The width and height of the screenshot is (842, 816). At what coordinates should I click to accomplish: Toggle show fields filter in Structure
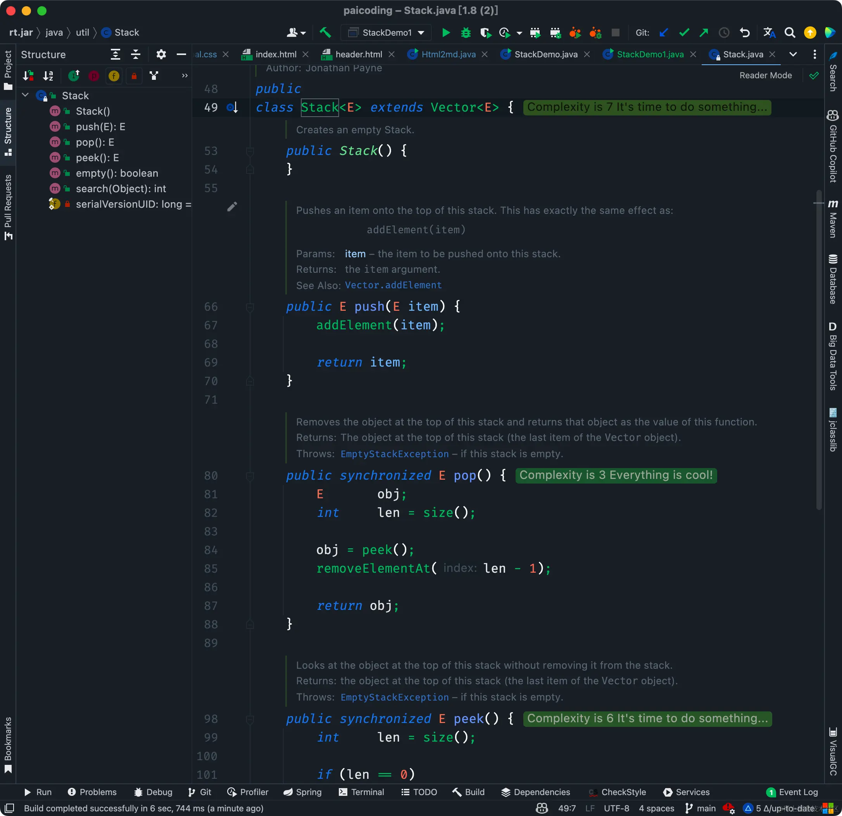click(114, 76)
